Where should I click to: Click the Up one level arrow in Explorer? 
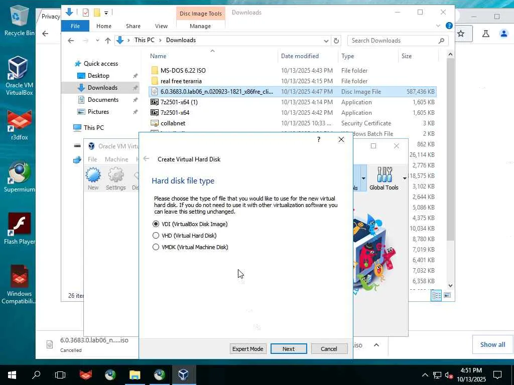[108, 41]
